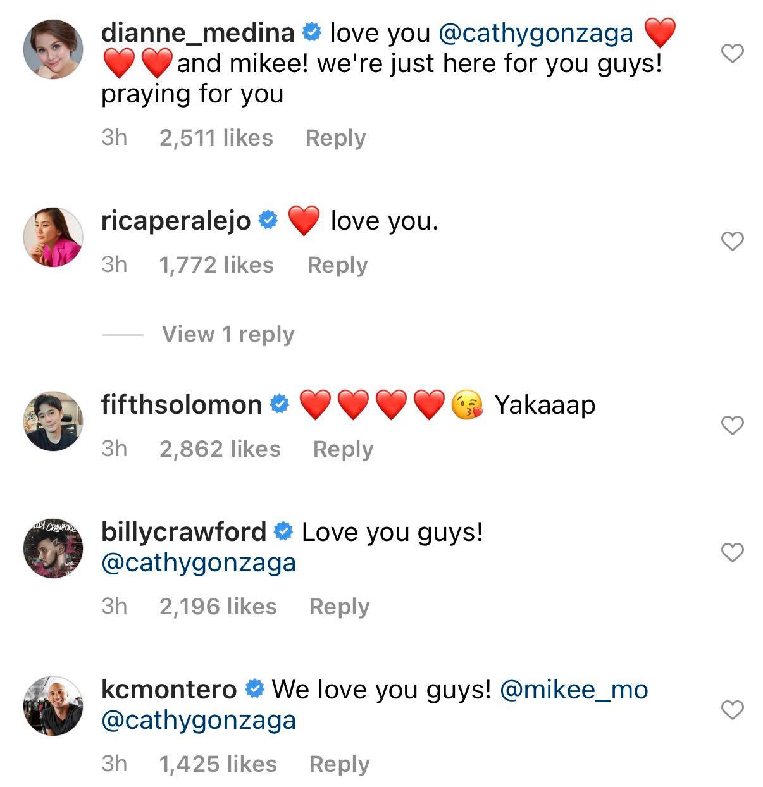View 1,425 likes on kcmontero's comment

[x=218, y=764]
